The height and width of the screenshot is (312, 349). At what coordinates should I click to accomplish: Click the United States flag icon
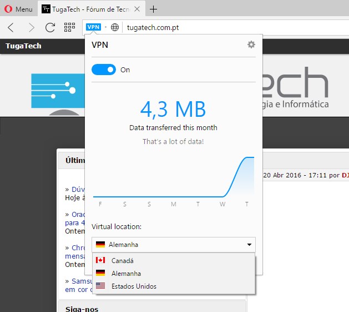pyautogui.click(x=100, y=286)
